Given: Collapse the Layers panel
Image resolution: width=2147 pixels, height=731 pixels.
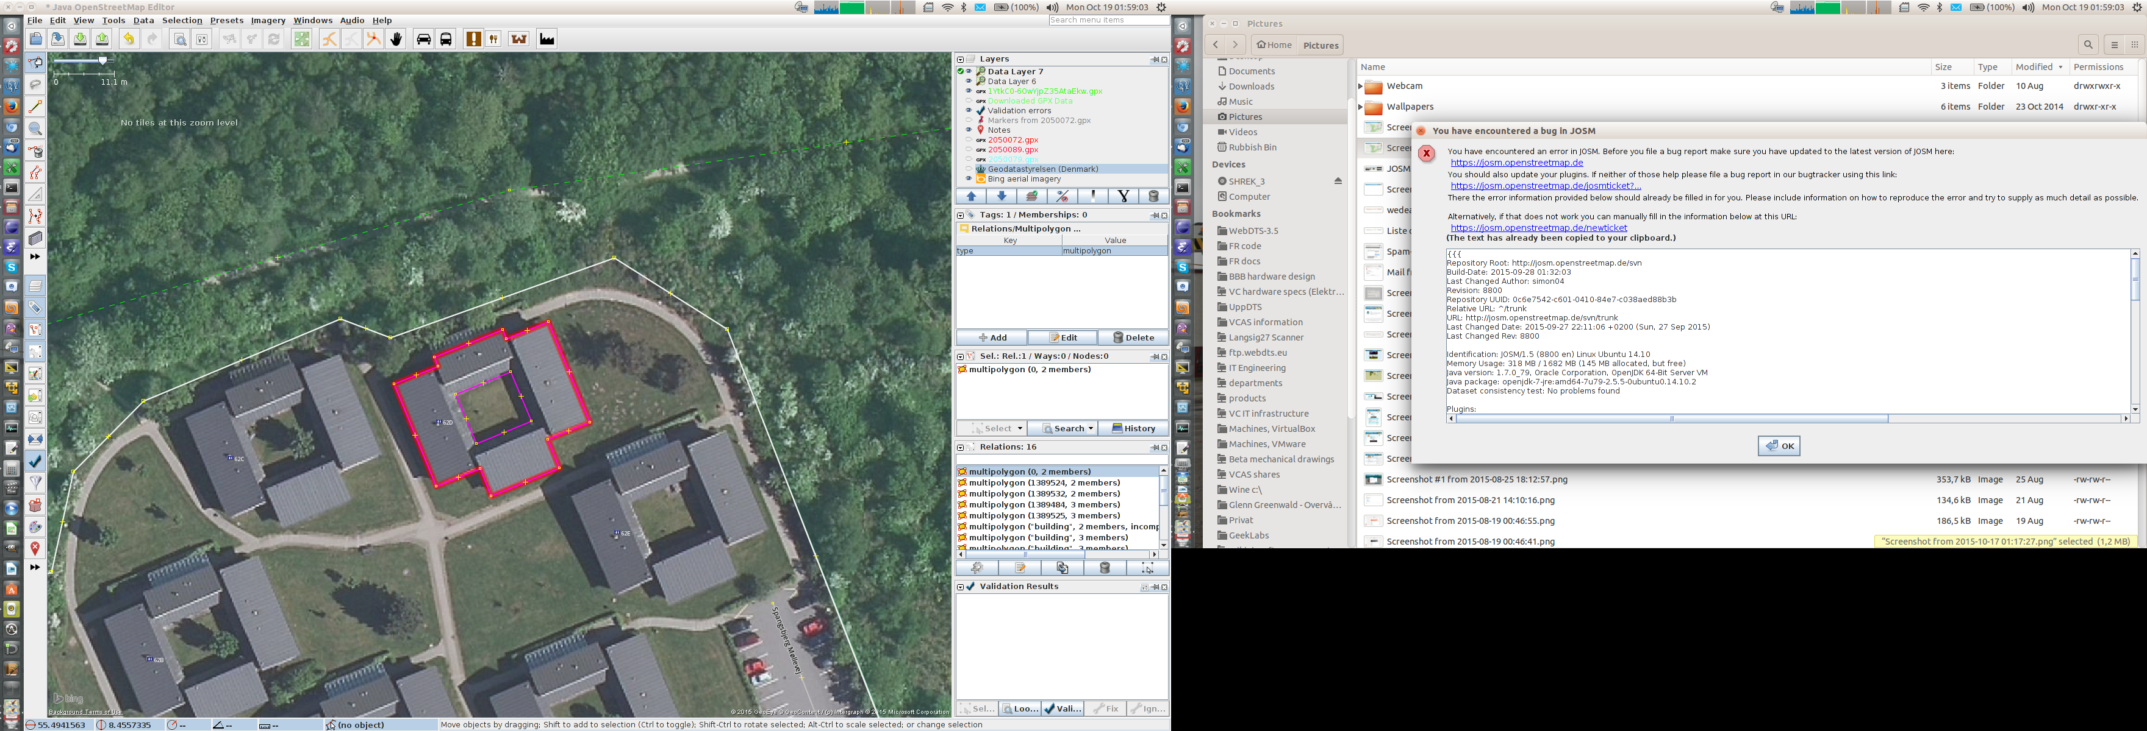Looking at the screenshot, I should point(960,59).
